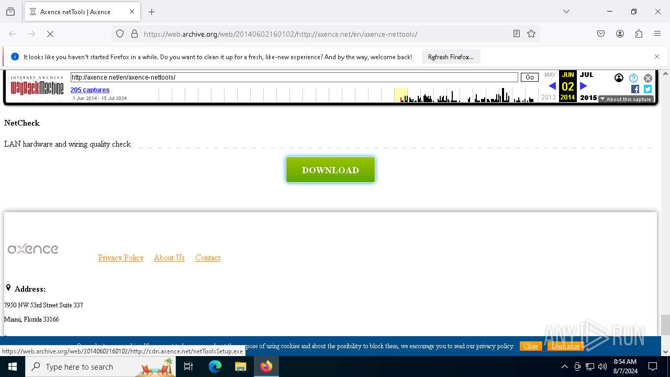670x377 pixels.
Task: Click the Wayback Go button
Action: (x=530, y=77)
